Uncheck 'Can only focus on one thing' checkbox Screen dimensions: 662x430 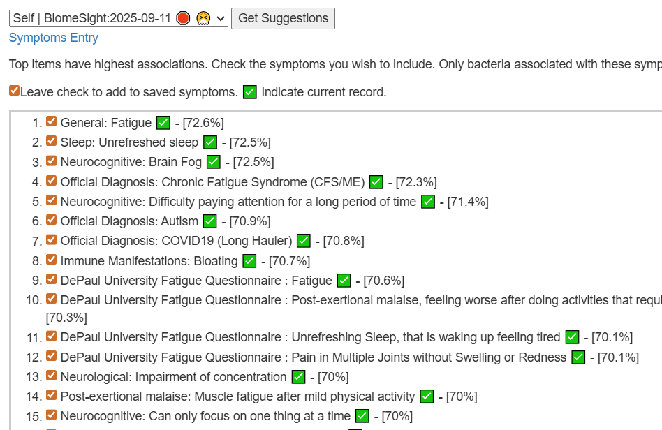pos(52,415)
